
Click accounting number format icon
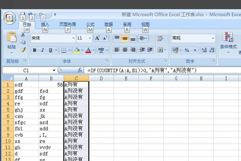pyautogui.click(x=175, y=50)
